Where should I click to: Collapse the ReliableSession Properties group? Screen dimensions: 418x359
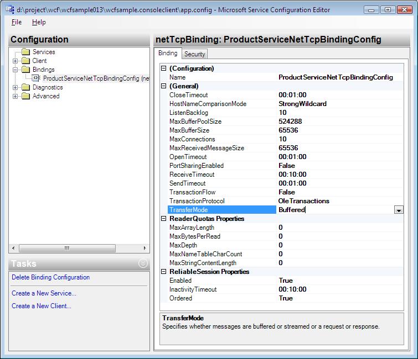tap(164, 272)
